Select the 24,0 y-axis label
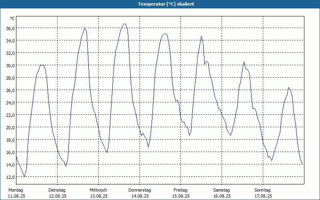 10,103
